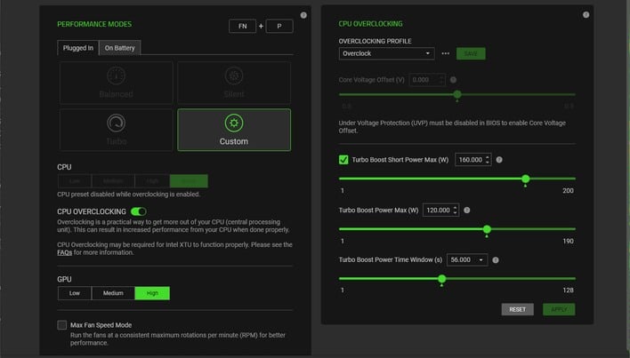Toggle CPU Overclocking switch off

[139, 211]
